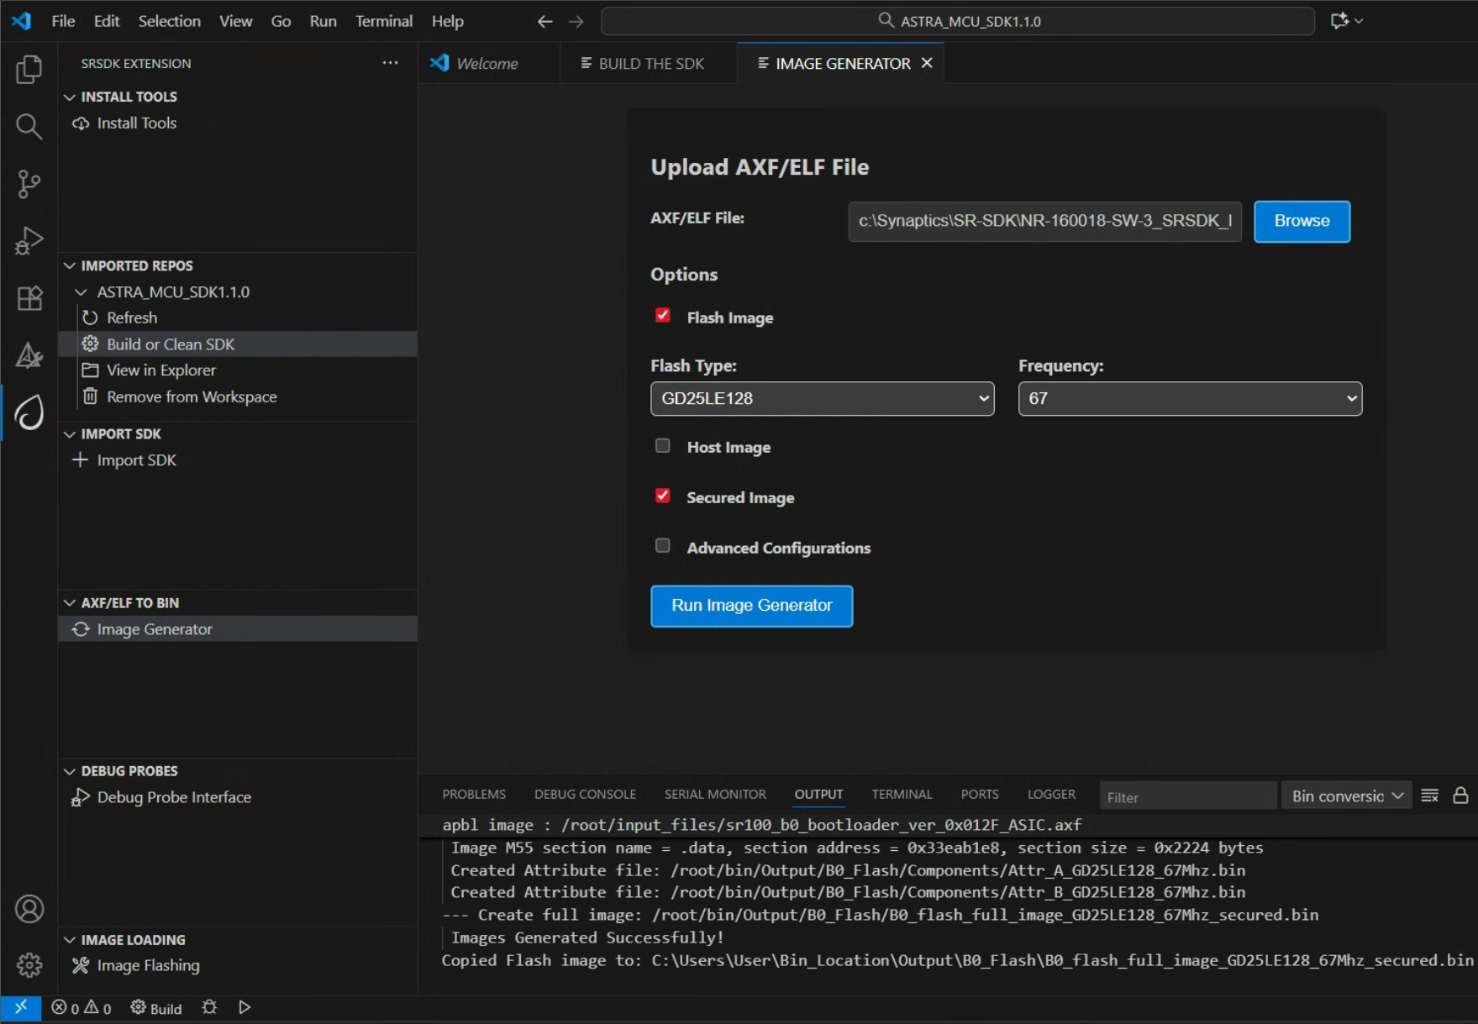This screenshot has width=1478, height=1024.
Task: Click Browse to choose AXF/ELF file
Action: 1301,221
